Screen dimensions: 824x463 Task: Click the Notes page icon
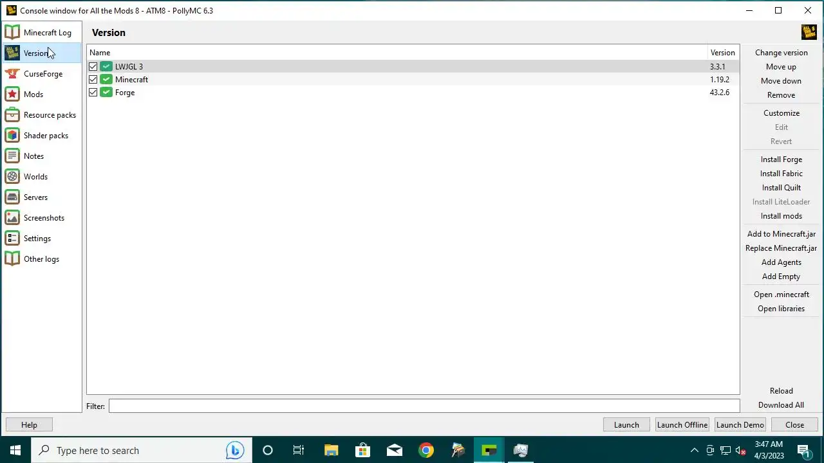click(12, 156)
